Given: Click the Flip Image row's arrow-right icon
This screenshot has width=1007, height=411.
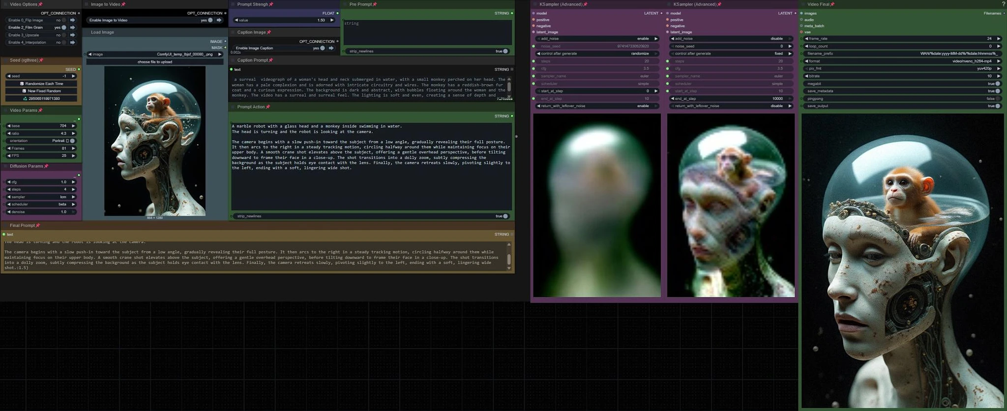Looking at the screenshot, I should tap(72, 20).
